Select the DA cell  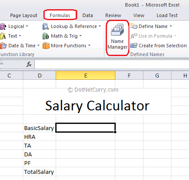click(39, 154)
